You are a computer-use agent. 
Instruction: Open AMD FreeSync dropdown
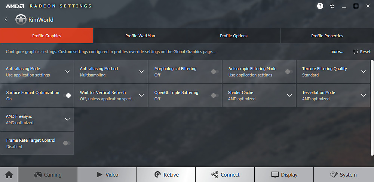67,119
